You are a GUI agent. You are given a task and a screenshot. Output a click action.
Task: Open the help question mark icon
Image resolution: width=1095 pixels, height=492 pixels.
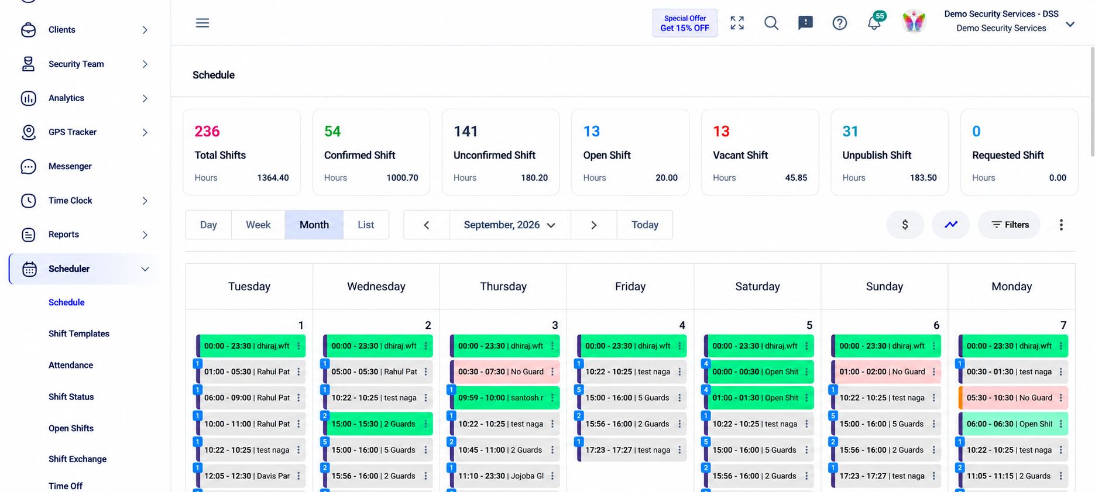click(840, 23)
